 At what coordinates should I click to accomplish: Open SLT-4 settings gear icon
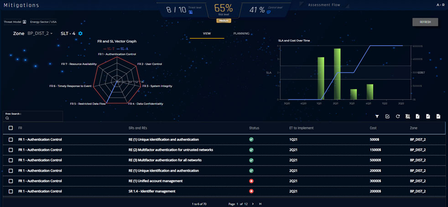(x=81, y=34)
